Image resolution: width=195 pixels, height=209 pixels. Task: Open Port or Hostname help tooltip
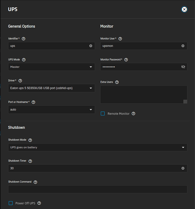33,102
